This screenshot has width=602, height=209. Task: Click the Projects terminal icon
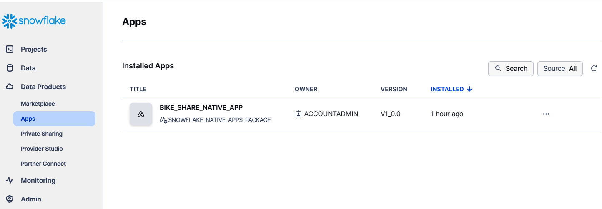10,49
